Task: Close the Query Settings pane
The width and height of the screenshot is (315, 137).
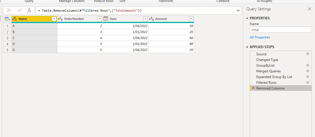Action: (x=309, y=9)
